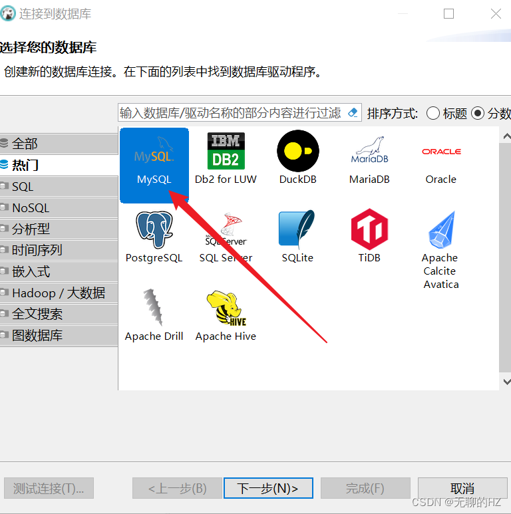The height and width of the screenshot is (514, 511).
Task: Choose the Db2 for LUW driver
Action: (226, 159)
